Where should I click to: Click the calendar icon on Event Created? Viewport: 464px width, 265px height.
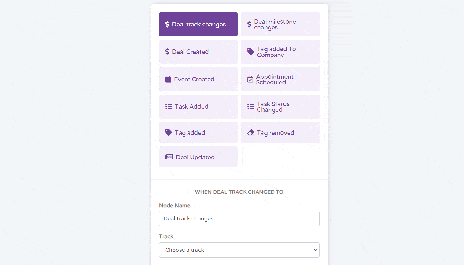168,79
